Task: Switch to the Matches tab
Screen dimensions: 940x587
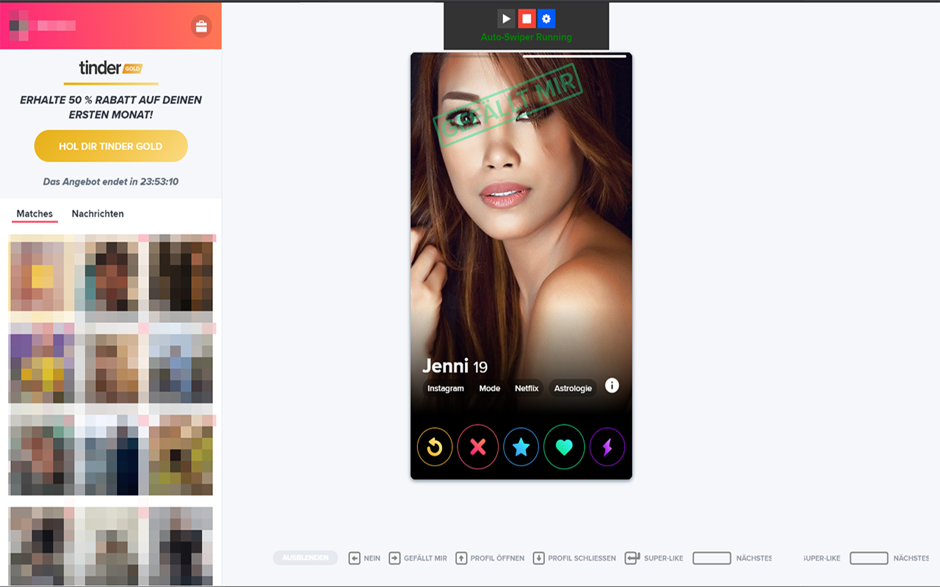Action: (x=35, y=214)
